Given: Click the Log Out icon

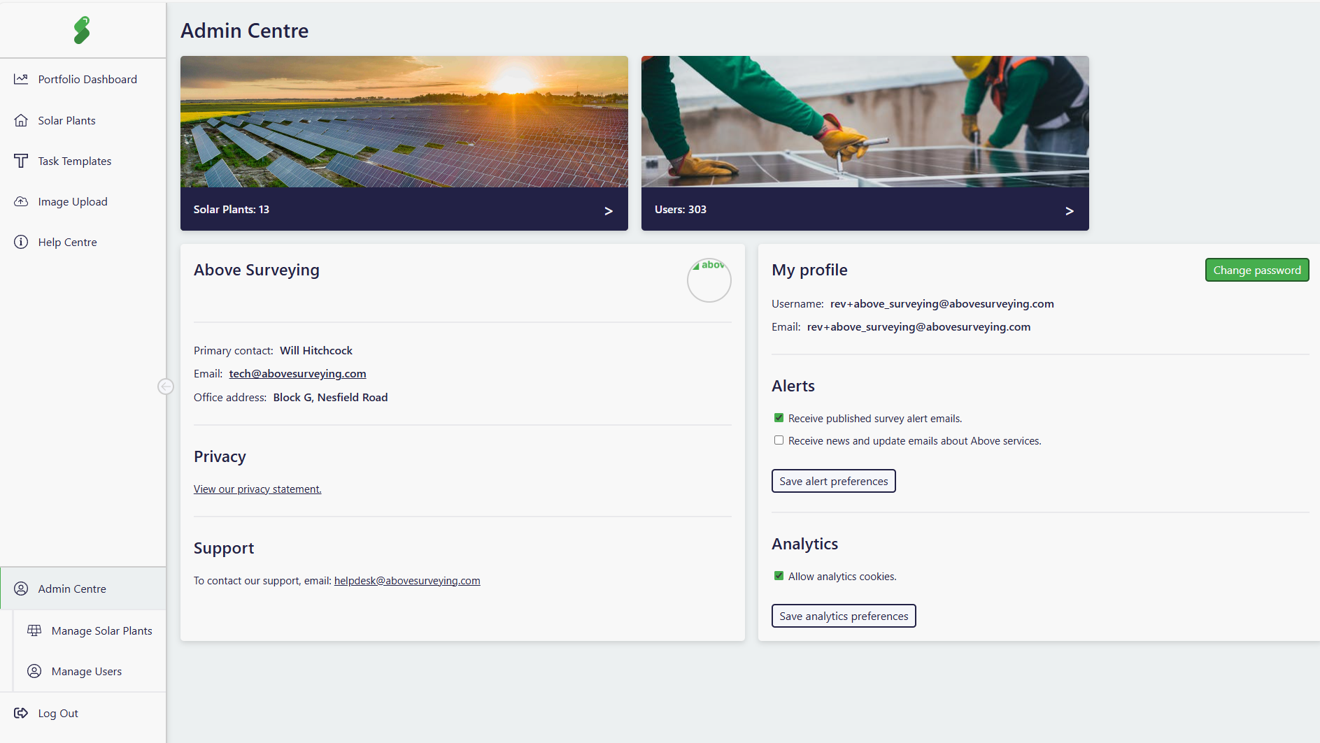Looking at the screenshot, I should tap(21, 713).
